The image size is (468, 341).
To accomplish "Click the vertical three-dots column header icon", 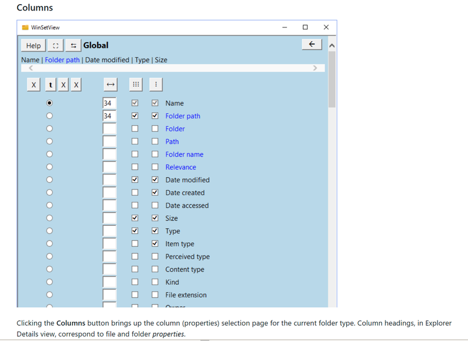I will [x=155, y=85].
